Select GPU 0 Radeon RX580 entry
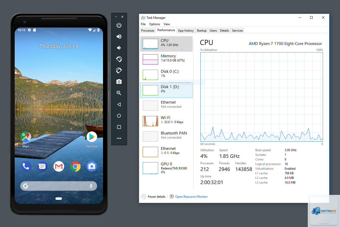340x227 pixels. tap(166, 168)
